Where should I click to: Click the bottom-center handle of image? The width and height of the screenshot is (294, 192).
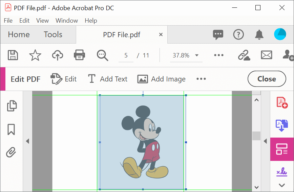143,189
